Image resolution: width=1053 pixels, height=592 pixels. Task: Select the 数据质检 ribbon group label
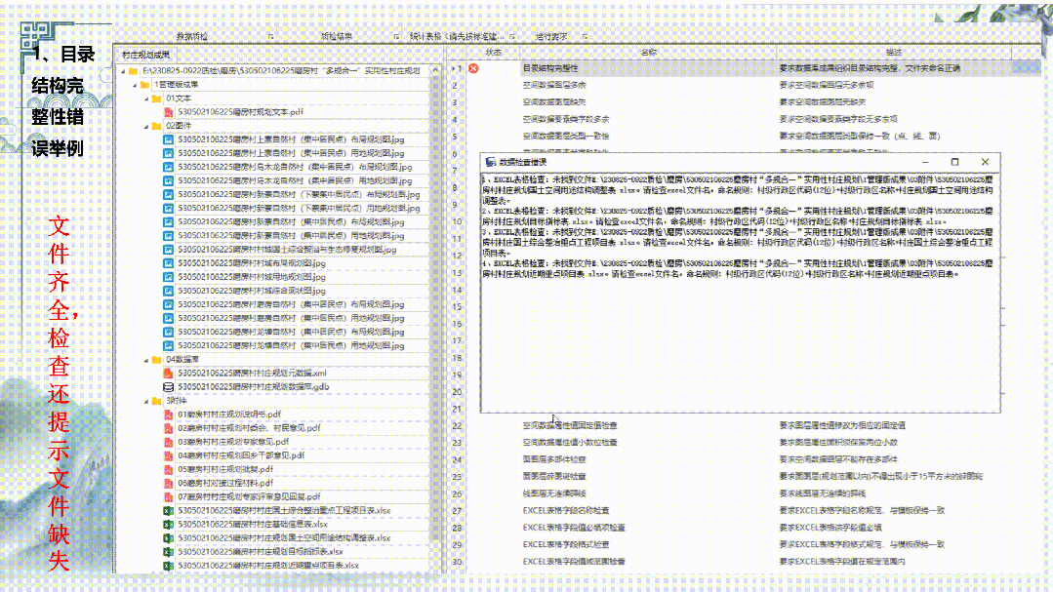point(192,36)
